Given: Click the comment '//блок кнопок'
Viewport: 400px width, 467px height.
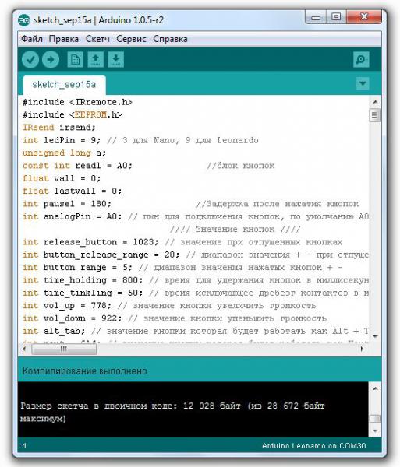Looking at the screenshot, I should (x=241, y=166).
